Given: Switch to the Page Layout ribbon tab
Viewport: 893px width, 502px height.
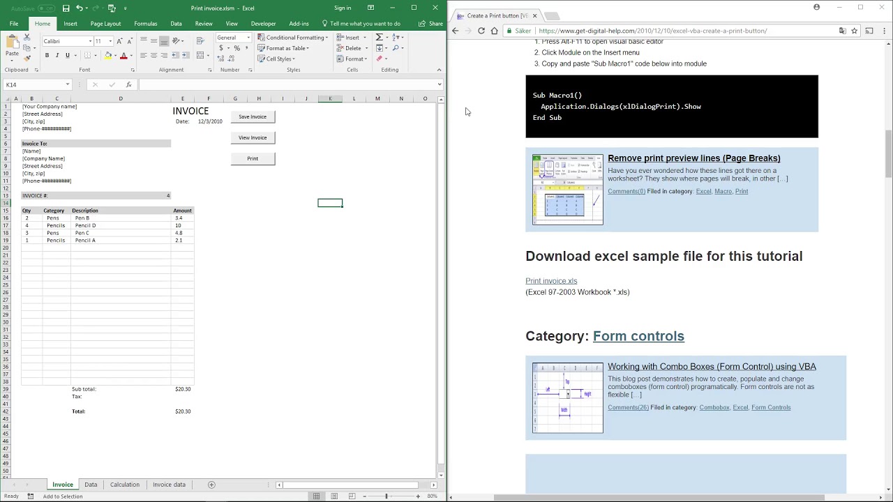Looking at the screenshot, I should (x=105, y=24).
